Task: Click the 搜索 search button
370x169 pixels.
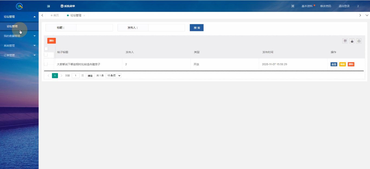Action: (197, 28)
